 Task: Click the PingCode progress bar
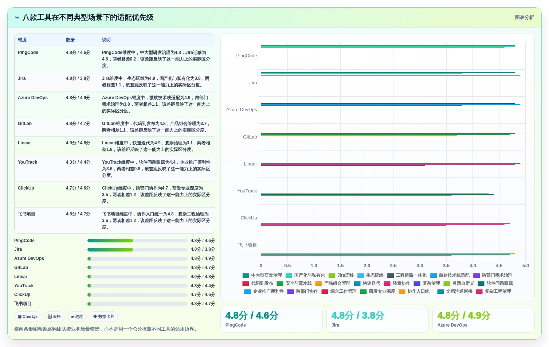pos(137,241)
